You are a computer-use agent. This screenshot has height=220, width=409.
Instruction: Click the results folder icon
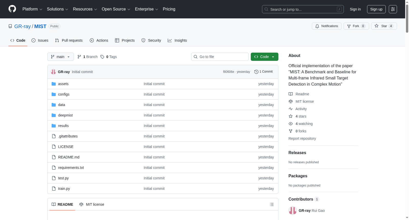click(54, 126)
